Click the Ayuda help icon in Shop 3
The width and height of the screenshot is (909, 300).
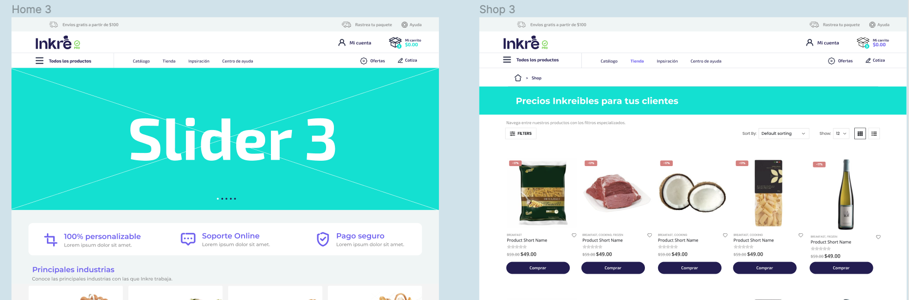[872, 25]
